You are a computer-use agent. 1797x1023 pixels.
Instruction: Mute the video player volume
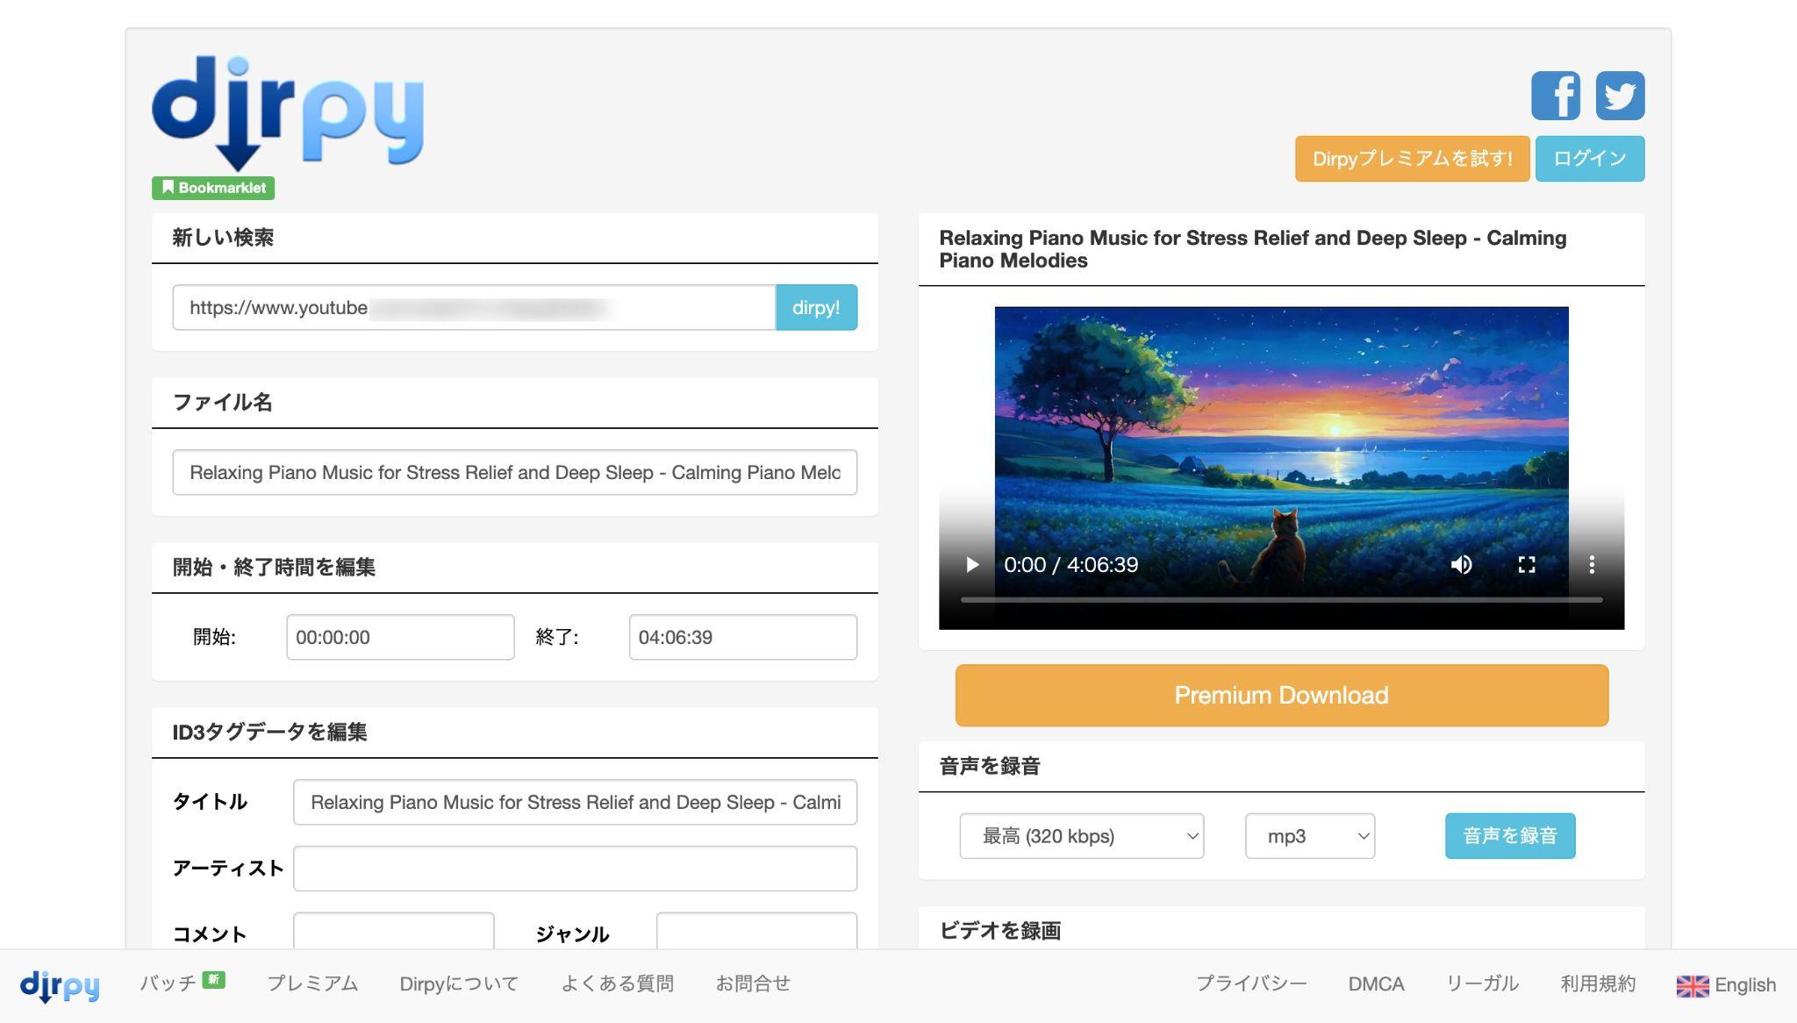point(1462,565)
